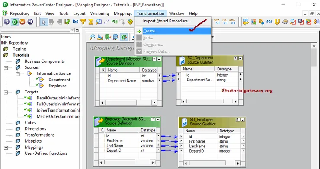Minimize the SQ_Department Source Qualifier box
The width and height of the screenshot is (320, 169).
click(x=240, y=58)
